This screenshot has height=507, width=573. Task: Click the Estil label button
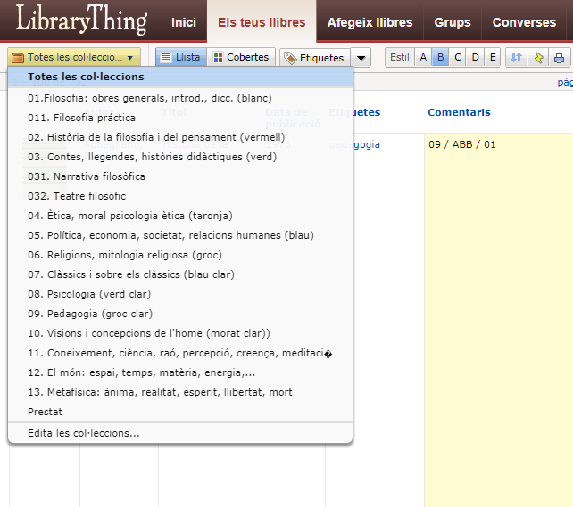(400, 57)
